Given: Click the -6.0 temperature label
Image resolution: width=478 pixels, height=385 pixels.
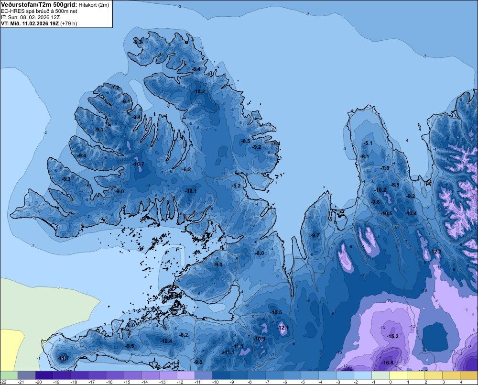Looking at the screenshot, I should tap(131, 326).
